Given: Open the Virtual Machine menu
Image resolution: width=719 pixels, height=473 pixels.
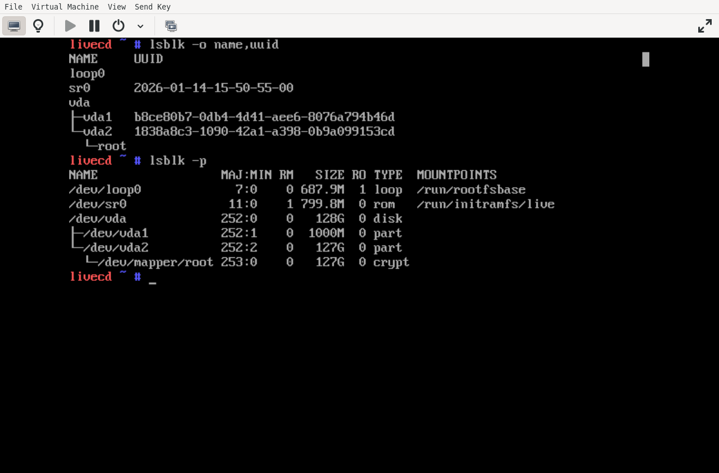Looking at the screenshot, I should point(65,7).
